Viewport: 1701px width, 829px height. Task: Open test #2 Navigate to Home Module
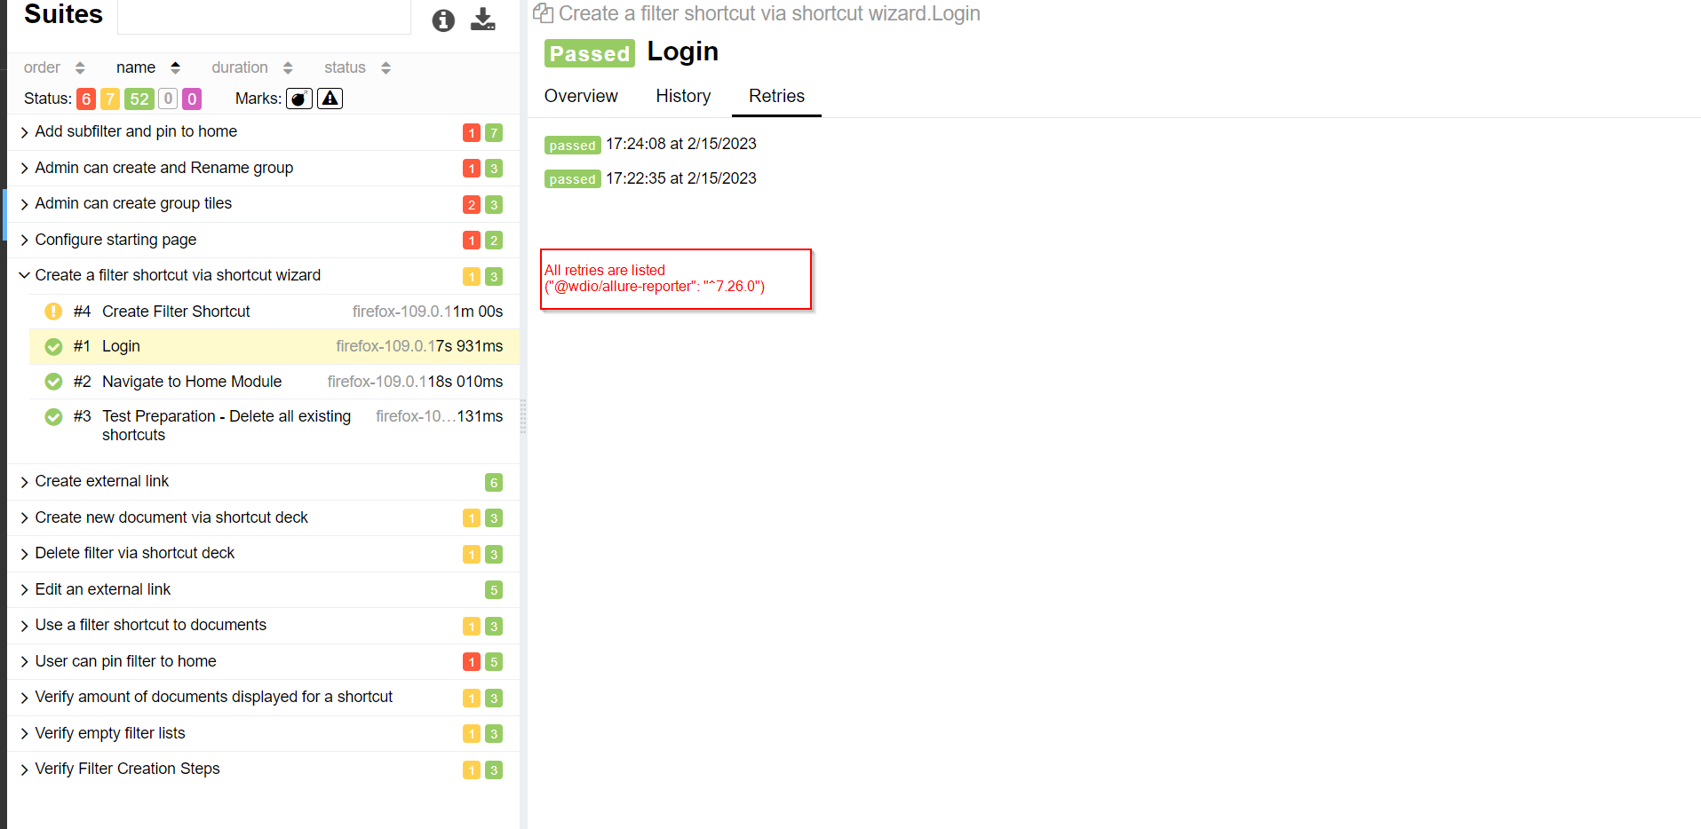[274, 382]
